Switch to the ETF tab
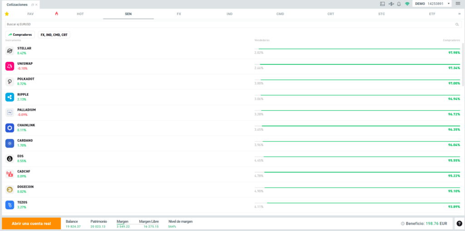This screenshot has height=231, width=465. click(x=432, y=14)
